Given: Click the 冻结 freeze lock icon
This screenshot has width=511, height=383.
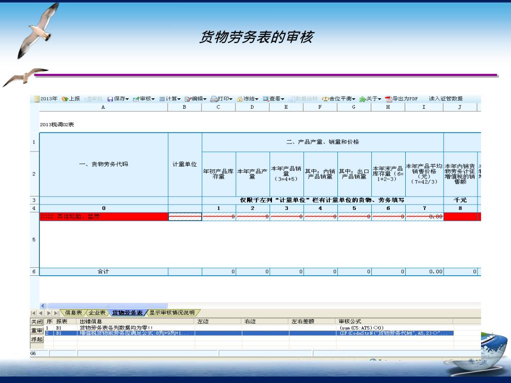Looking at the screenshot, I should (240, 99).
